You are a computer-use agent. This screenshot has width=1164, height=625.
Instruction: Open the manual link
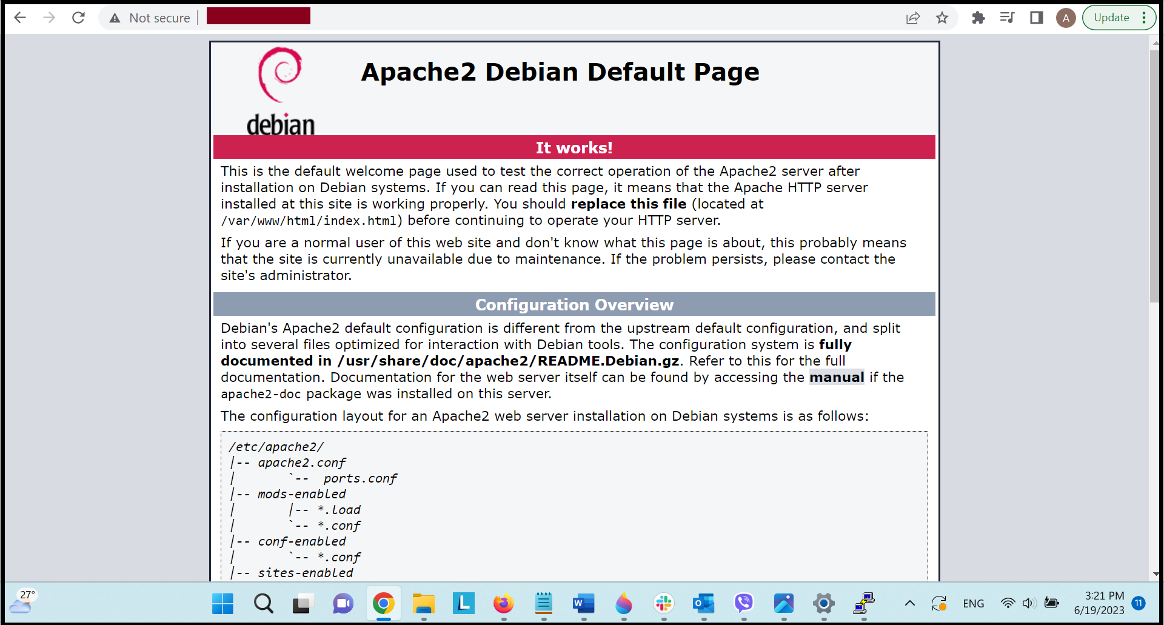[x=837, y=377]
